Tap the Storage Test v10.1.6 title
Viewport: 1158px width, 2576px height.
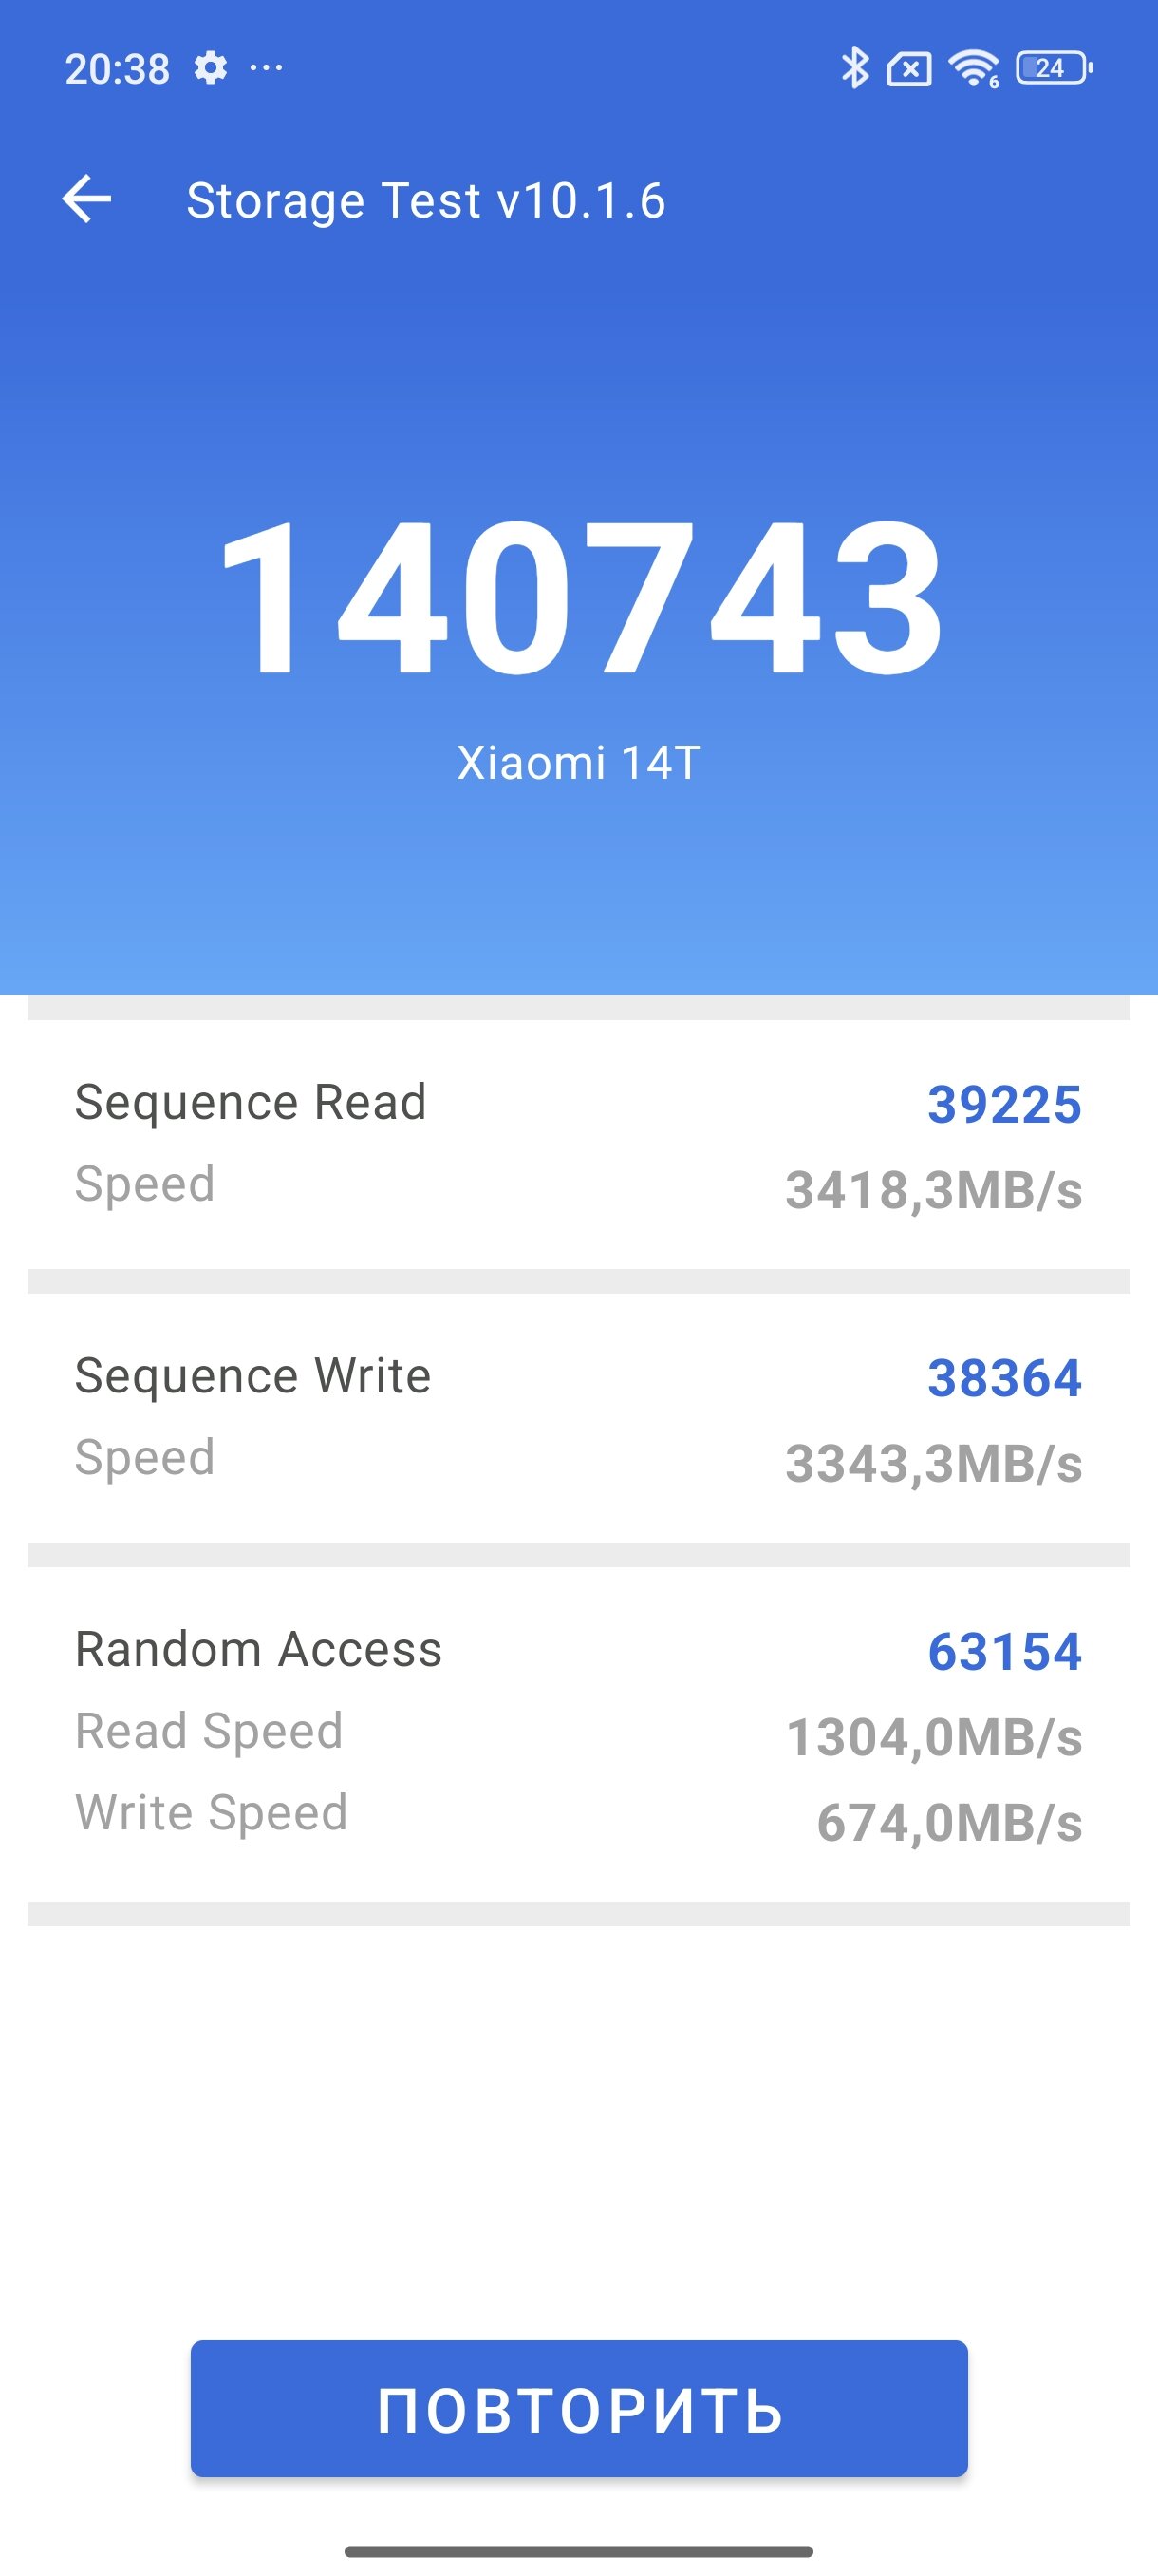pos(425,200)
